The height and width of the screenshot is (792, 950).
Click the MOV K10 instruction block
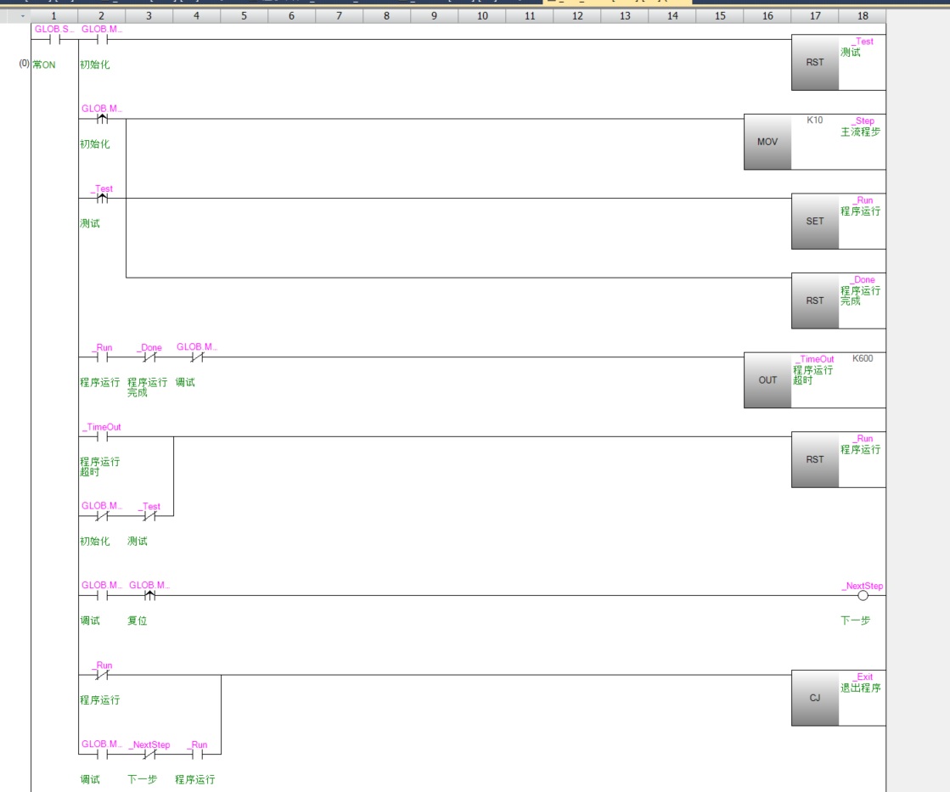[767, 141]
